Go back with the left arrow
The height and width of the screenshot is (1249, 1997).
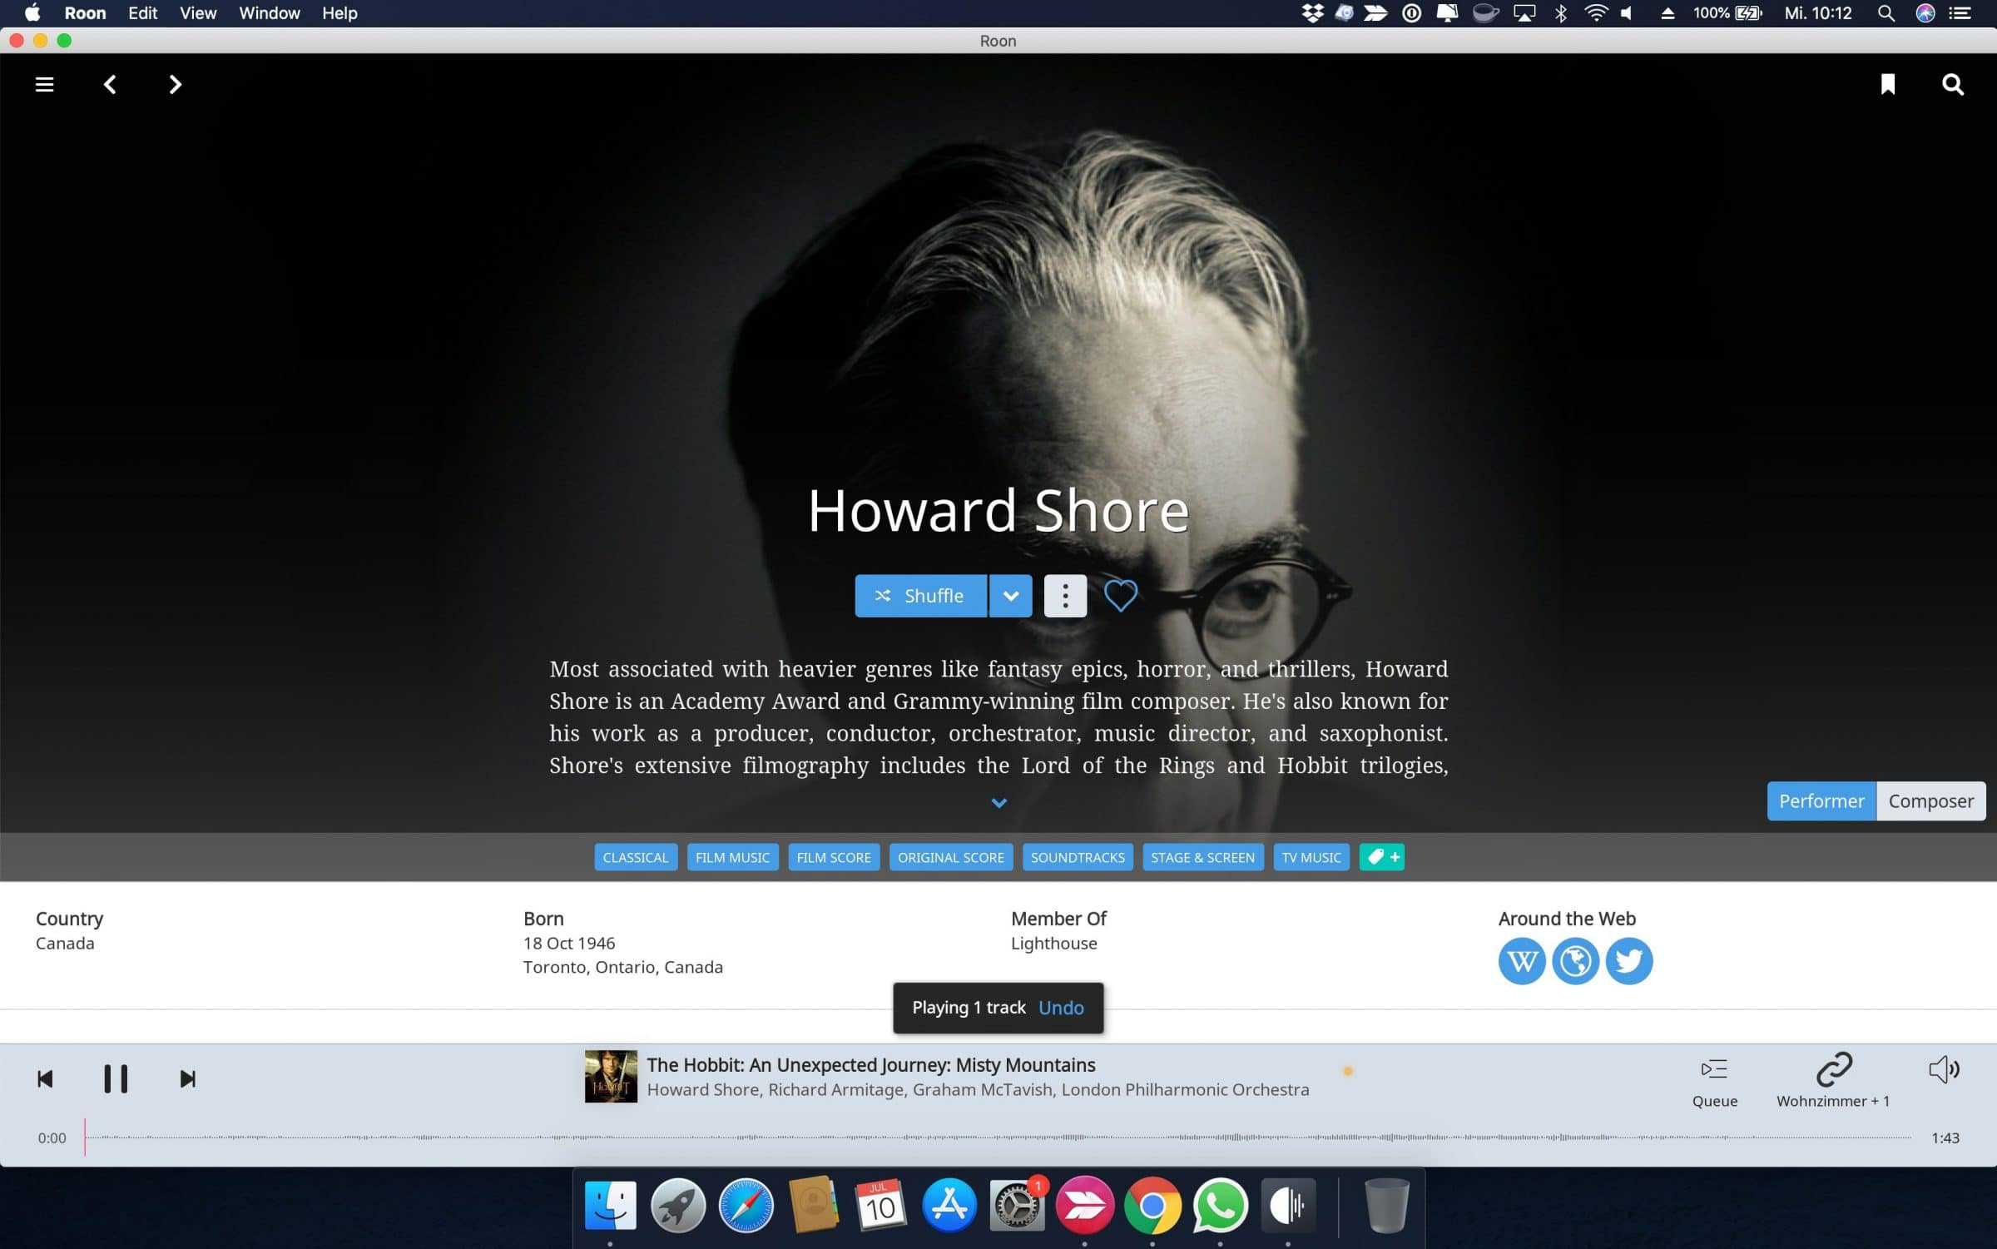pyautogui.click(x=110, y=84)
